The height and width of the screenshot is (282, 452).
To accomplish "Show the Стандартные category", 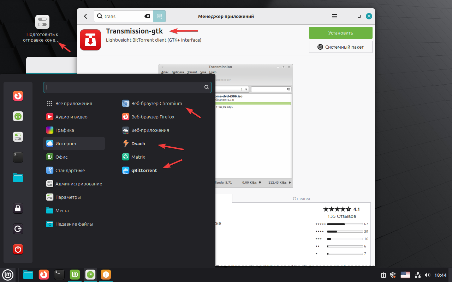I will pos(74,170).
